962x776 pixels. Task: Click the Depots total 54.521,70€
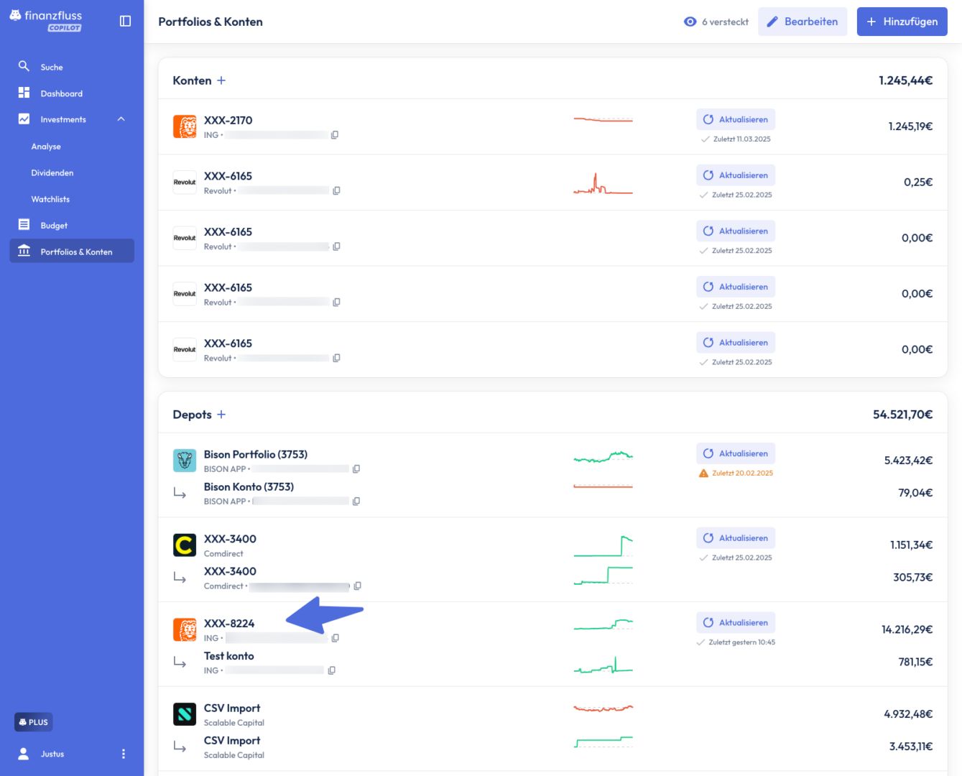902,415
